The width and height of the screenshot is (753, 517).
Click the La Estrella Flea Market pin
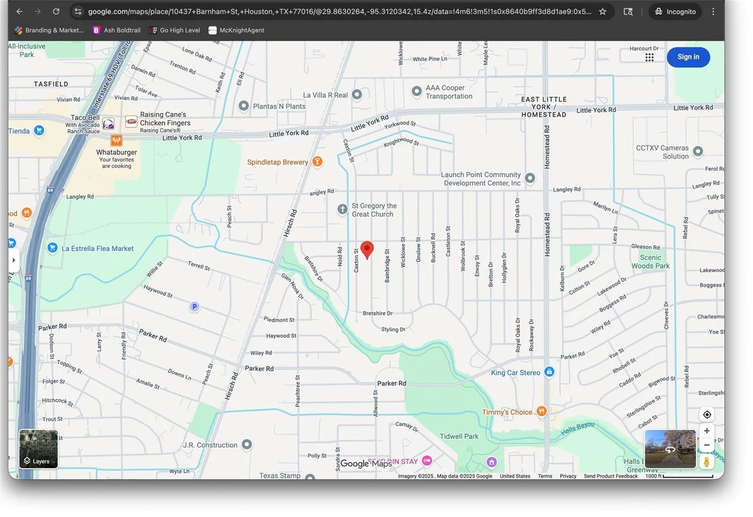pos(52,248)
